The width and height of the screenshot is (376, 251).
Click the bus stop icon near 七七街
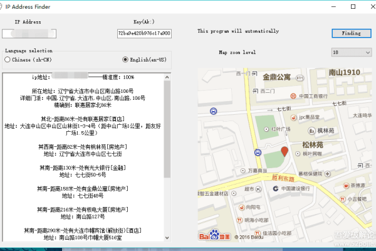214,111
